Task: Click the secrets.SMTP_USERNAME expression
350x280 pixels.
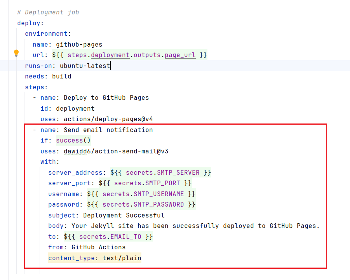Action: coord(141,194)
